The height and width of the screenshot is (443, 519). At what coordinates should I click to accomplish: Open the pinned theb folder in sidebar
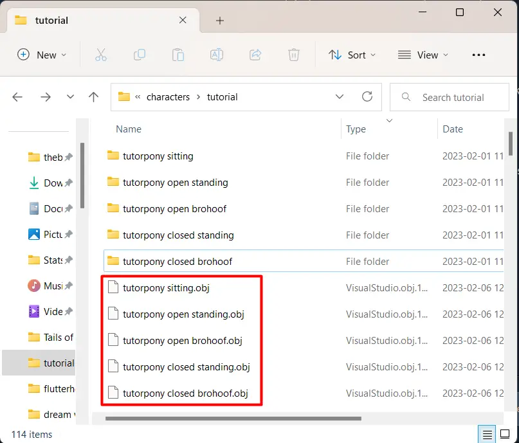pyautogui.click(x=50, y=157)
